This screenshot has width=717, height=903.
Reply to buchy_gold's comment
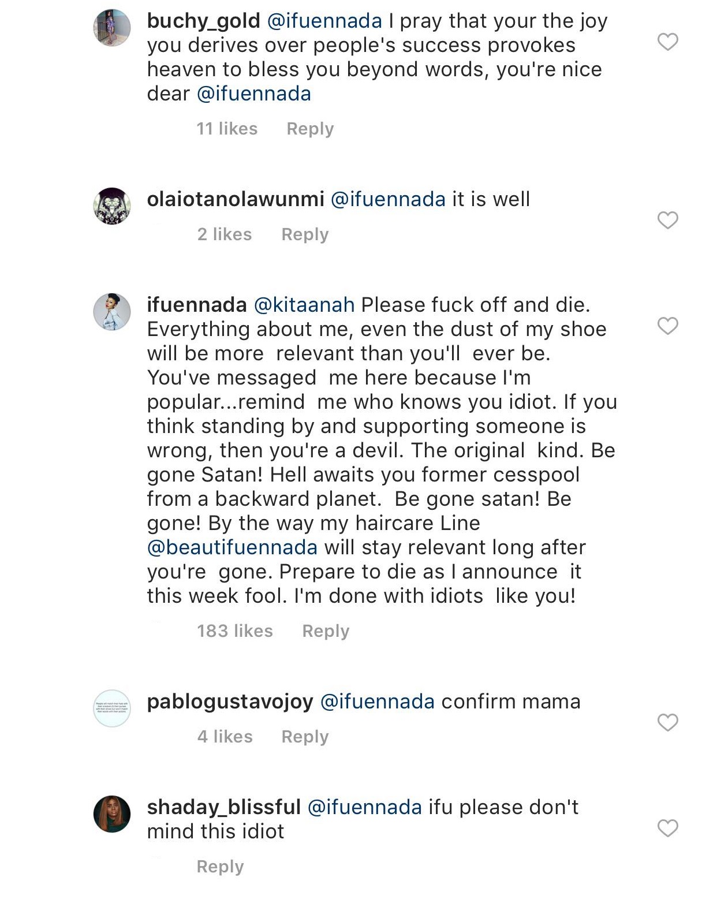[310, 129]
